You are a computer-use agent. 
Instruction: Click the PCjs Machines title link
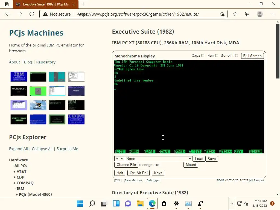tap(36, 33)
